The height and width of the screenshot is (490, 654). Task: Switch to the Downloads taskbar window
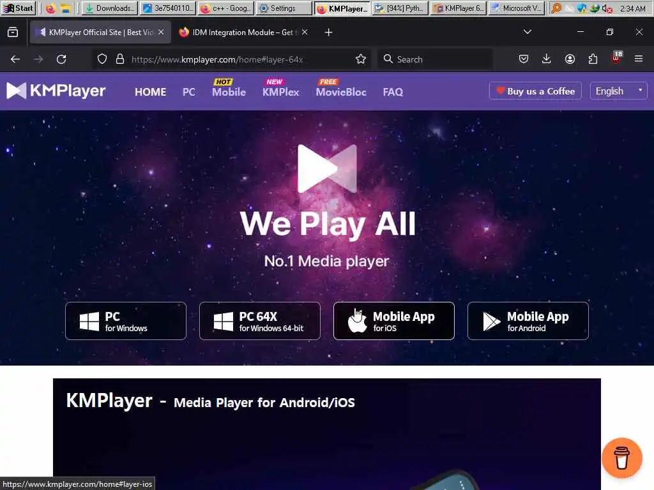point(110,8)
